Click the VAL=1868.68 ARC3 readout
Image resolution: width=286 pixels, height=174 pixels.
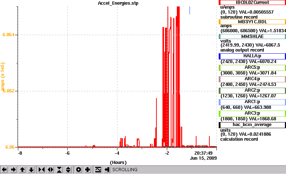[x=263, y=119]
